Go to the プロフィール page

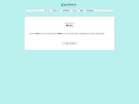click(56, 11)
